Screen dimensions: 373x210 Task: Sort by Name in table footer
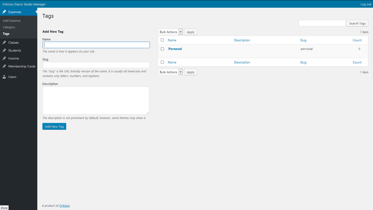(172, 62)
